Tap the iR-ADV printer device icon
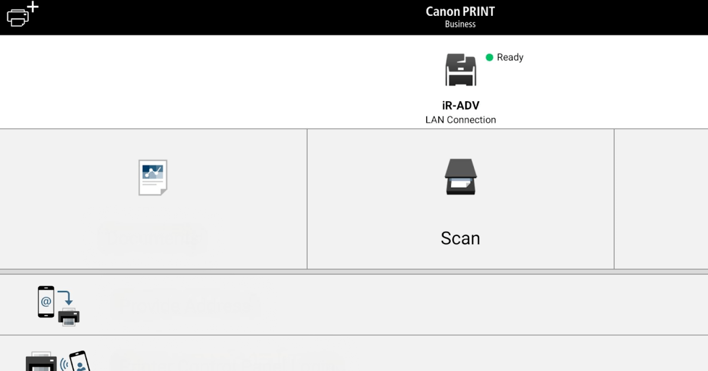Screen dimensions: 708x371 tap(460, 69)
